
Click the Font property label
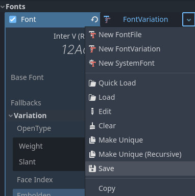[x=29, y=19]
